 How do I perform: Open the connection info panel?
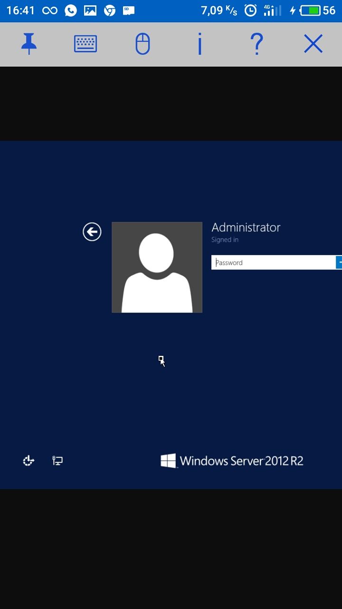tap(200, 44)
